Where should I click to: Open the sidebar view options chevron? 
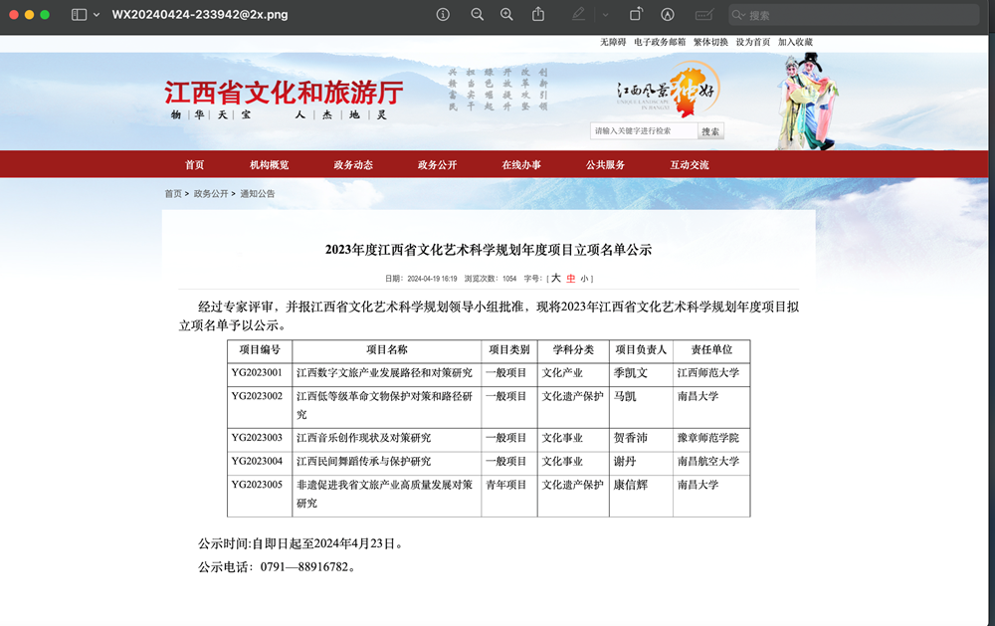[x=97, y=14]
